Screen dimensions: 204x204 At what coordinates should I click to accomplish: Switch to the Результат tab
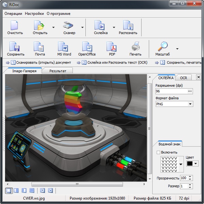pos(61,71)
